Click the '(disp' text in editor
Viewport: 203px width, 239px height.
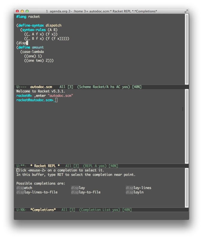pyautogui.click(x=21, y=43)
